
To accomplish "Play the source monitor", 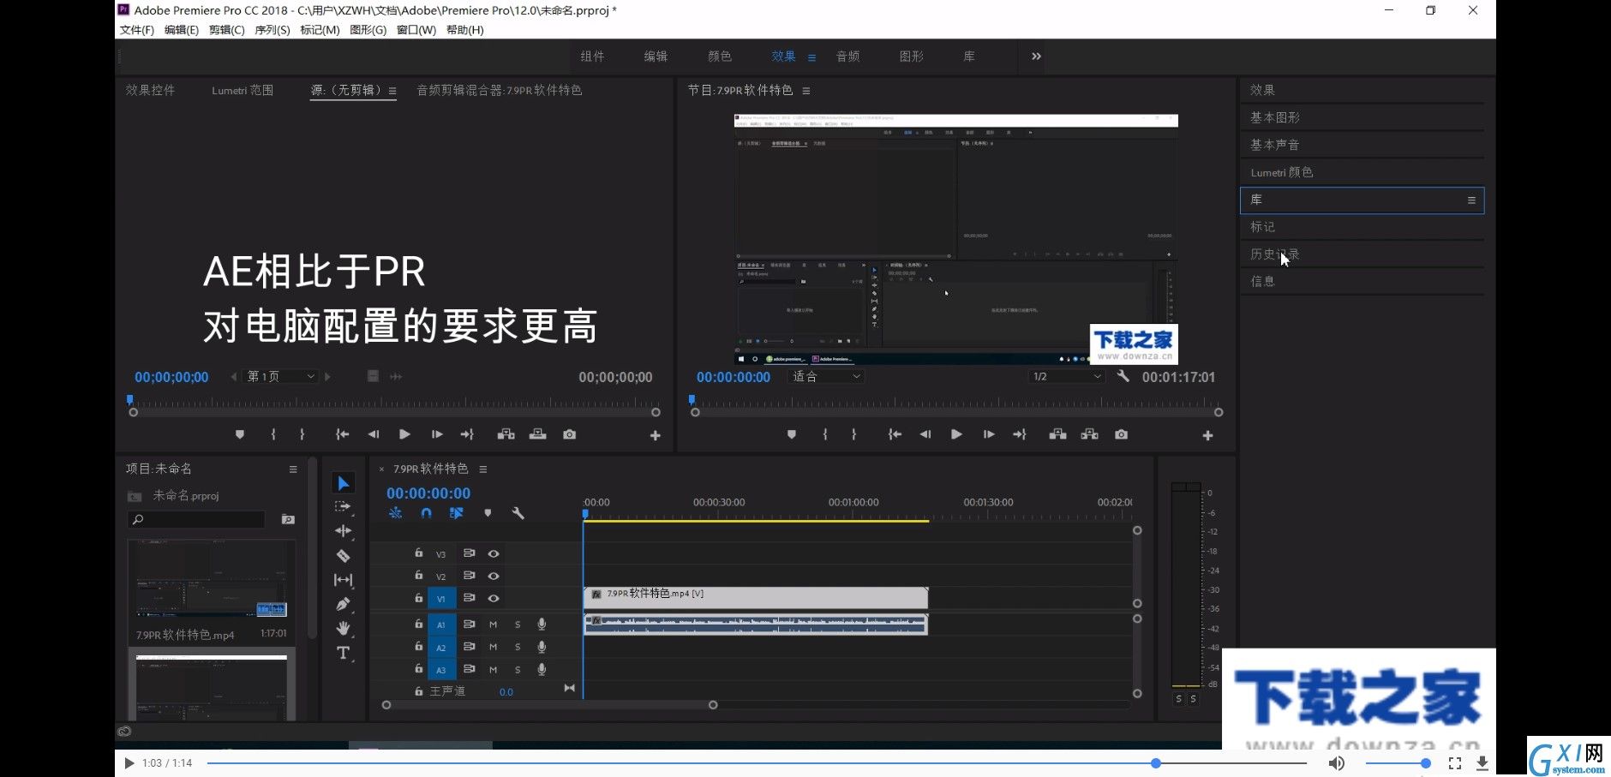I will click(x=404, y=434).
